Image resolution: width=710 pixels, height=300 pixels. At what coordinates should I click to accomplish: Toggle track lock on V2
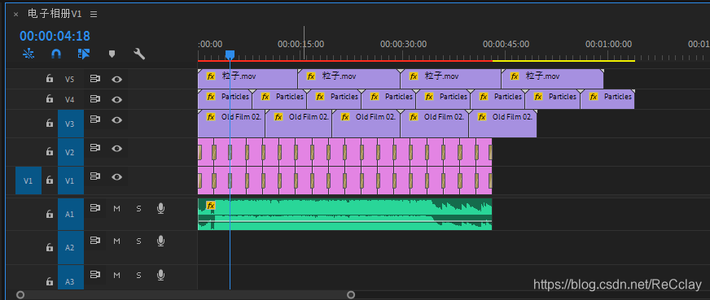tap(50, 152)
